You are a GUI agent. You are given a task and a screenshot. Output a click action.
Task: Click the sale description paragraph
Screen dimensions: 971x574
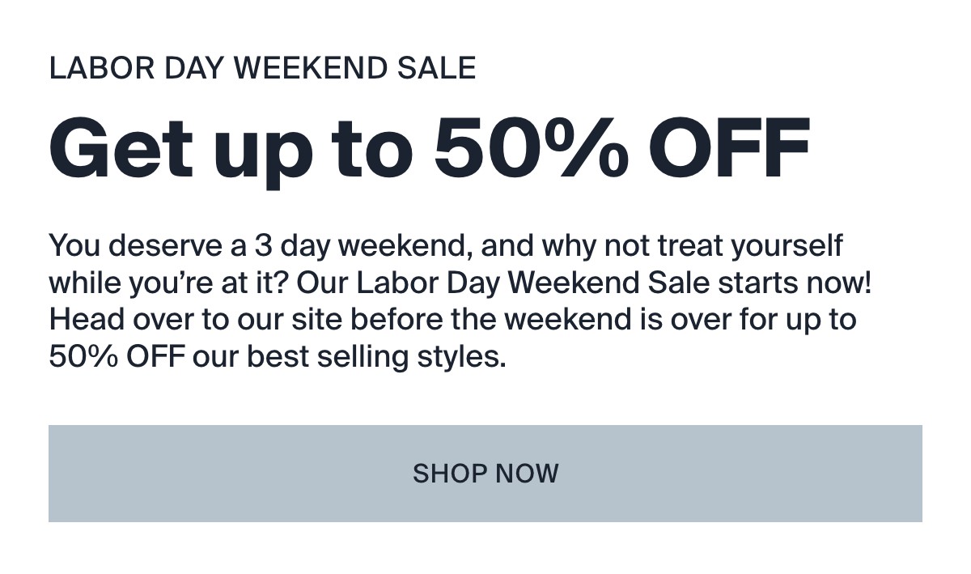pyautogui.click(x=461, y=300)
